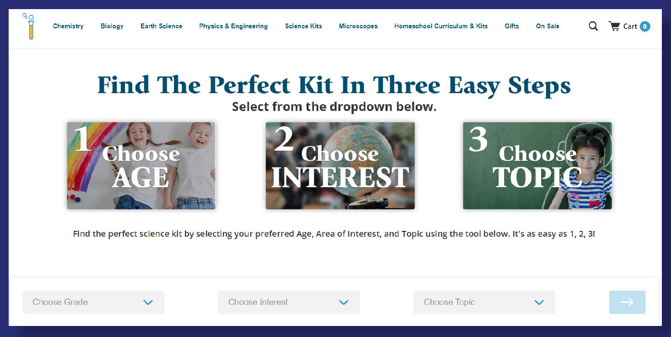Open the Choose Topic dropdown
671x337 pixels.
[484, 302]
